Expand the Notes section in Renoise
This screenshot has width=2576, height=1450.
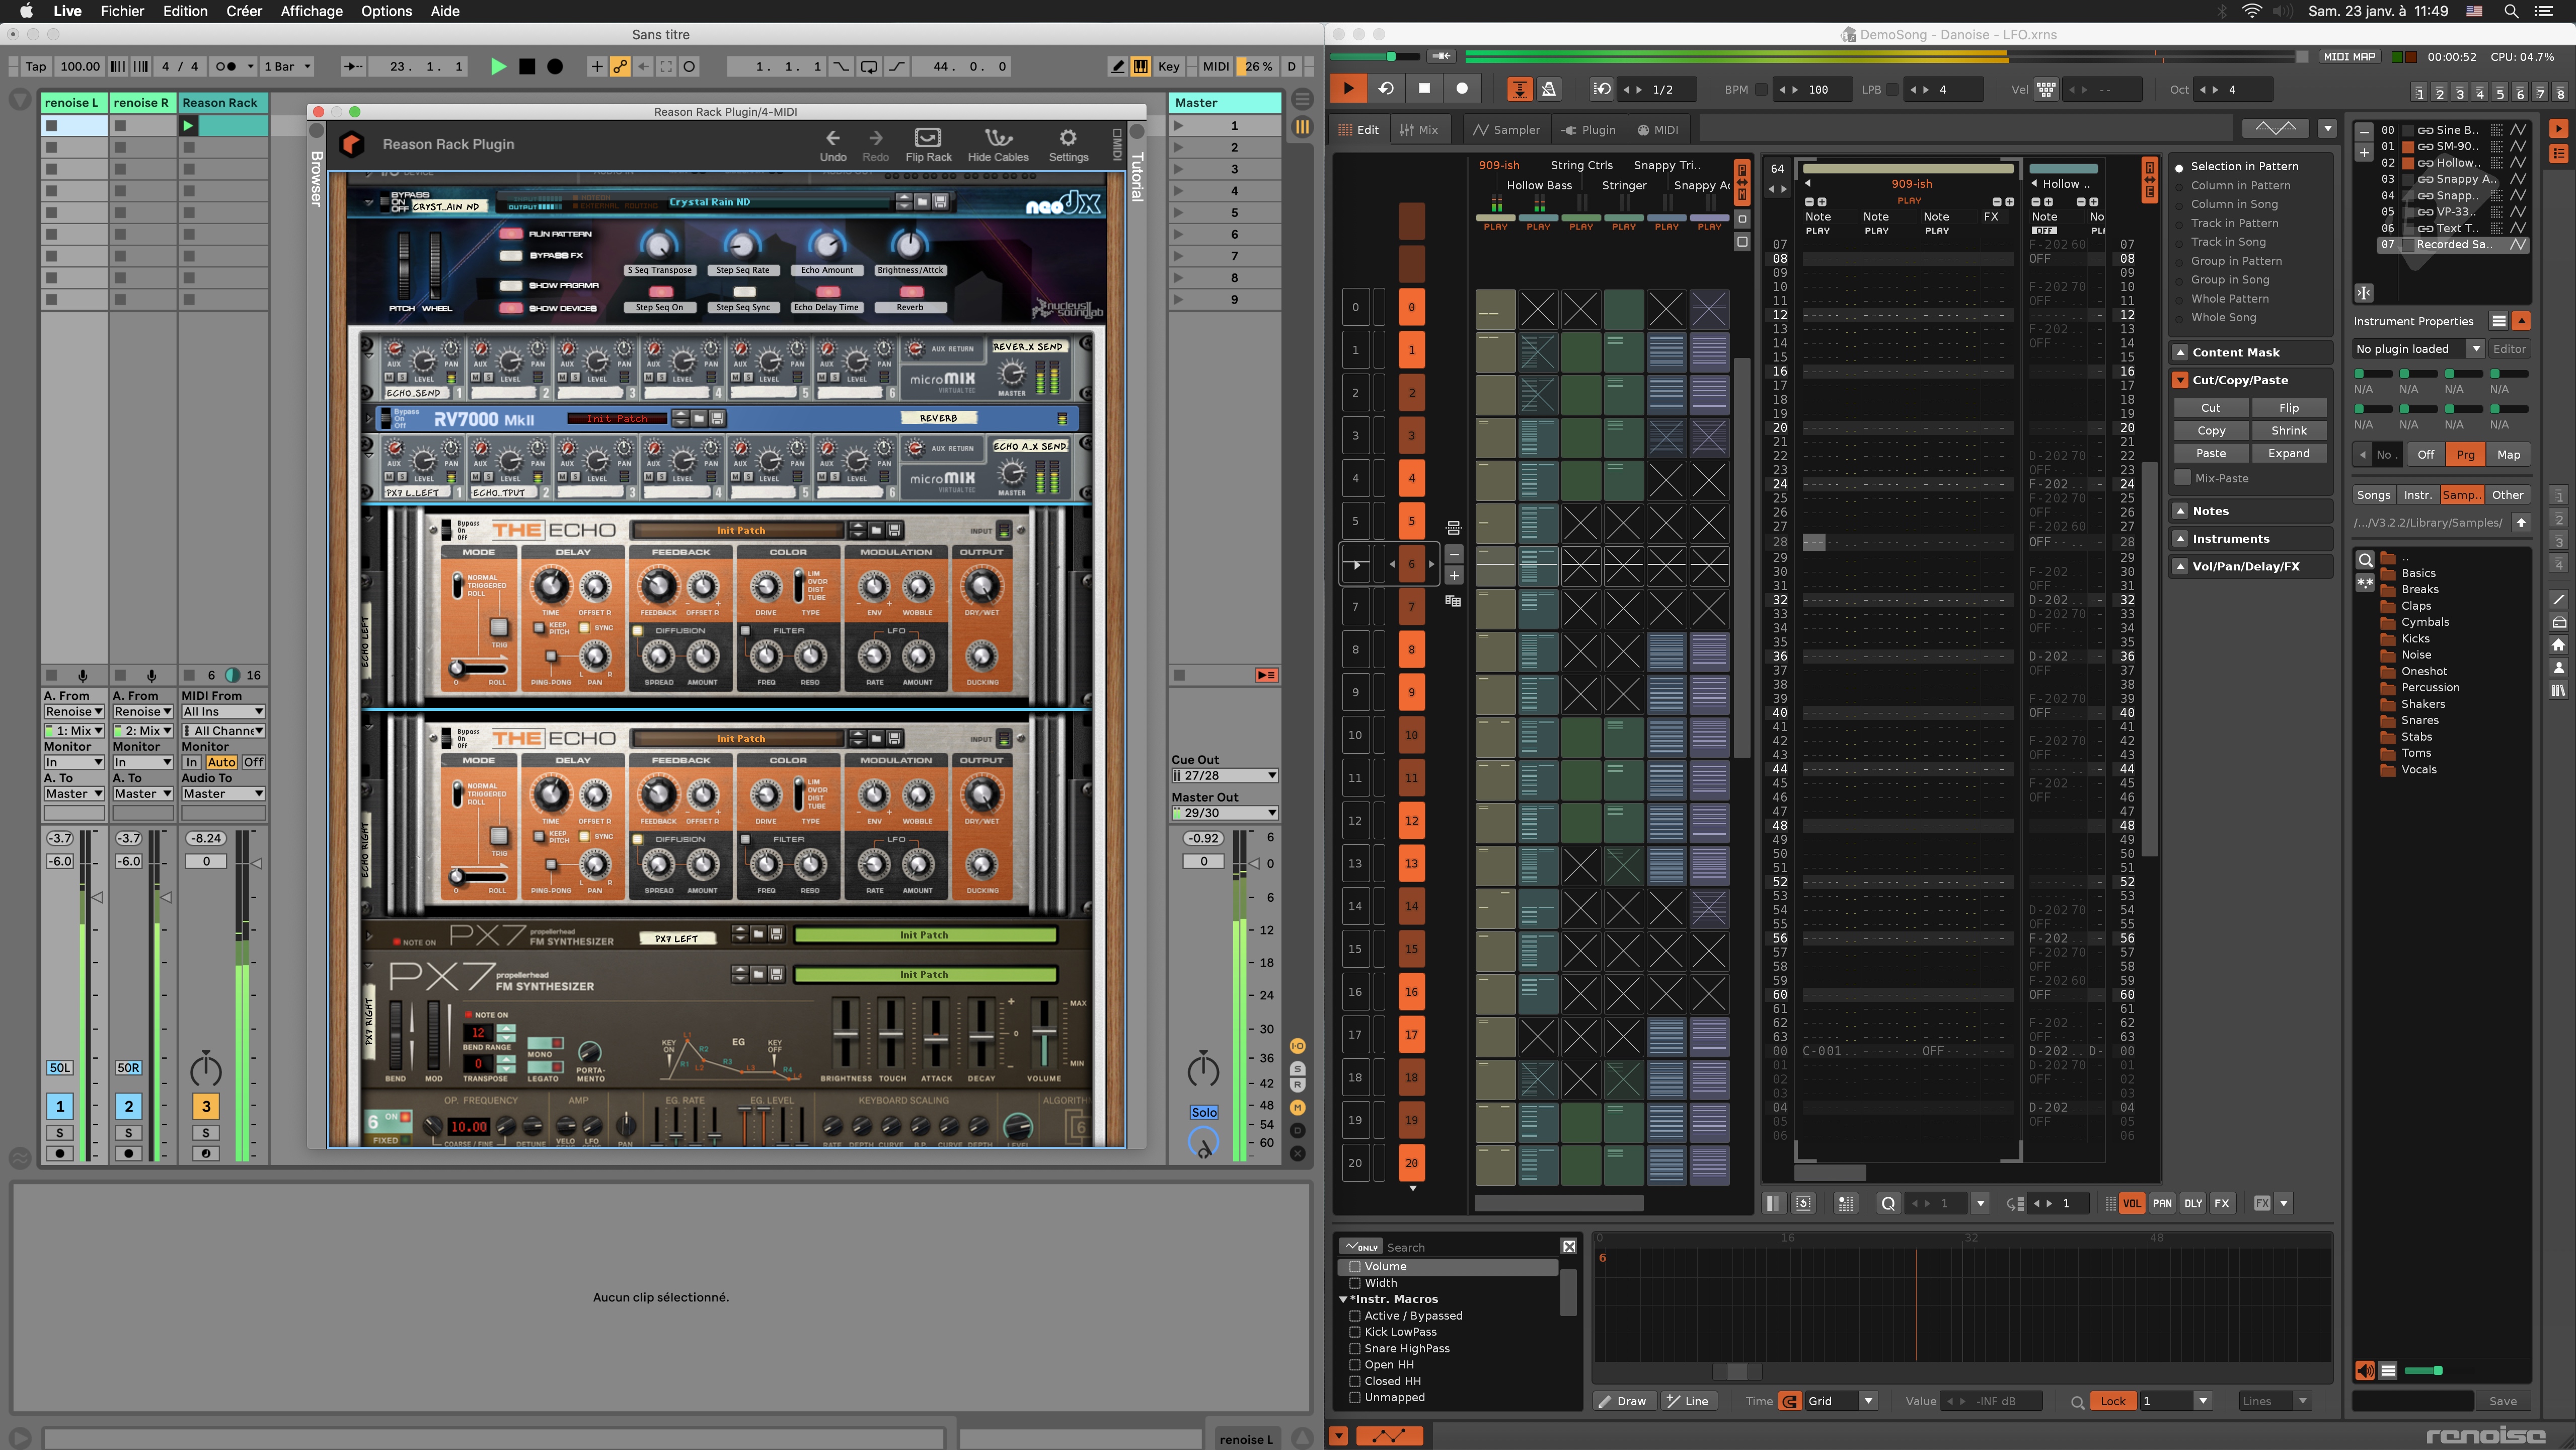(2180, 511)
